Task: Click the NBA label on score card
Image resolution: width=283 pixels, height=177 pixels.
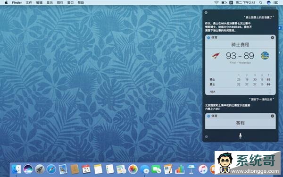Action: (x=212, y=92)
